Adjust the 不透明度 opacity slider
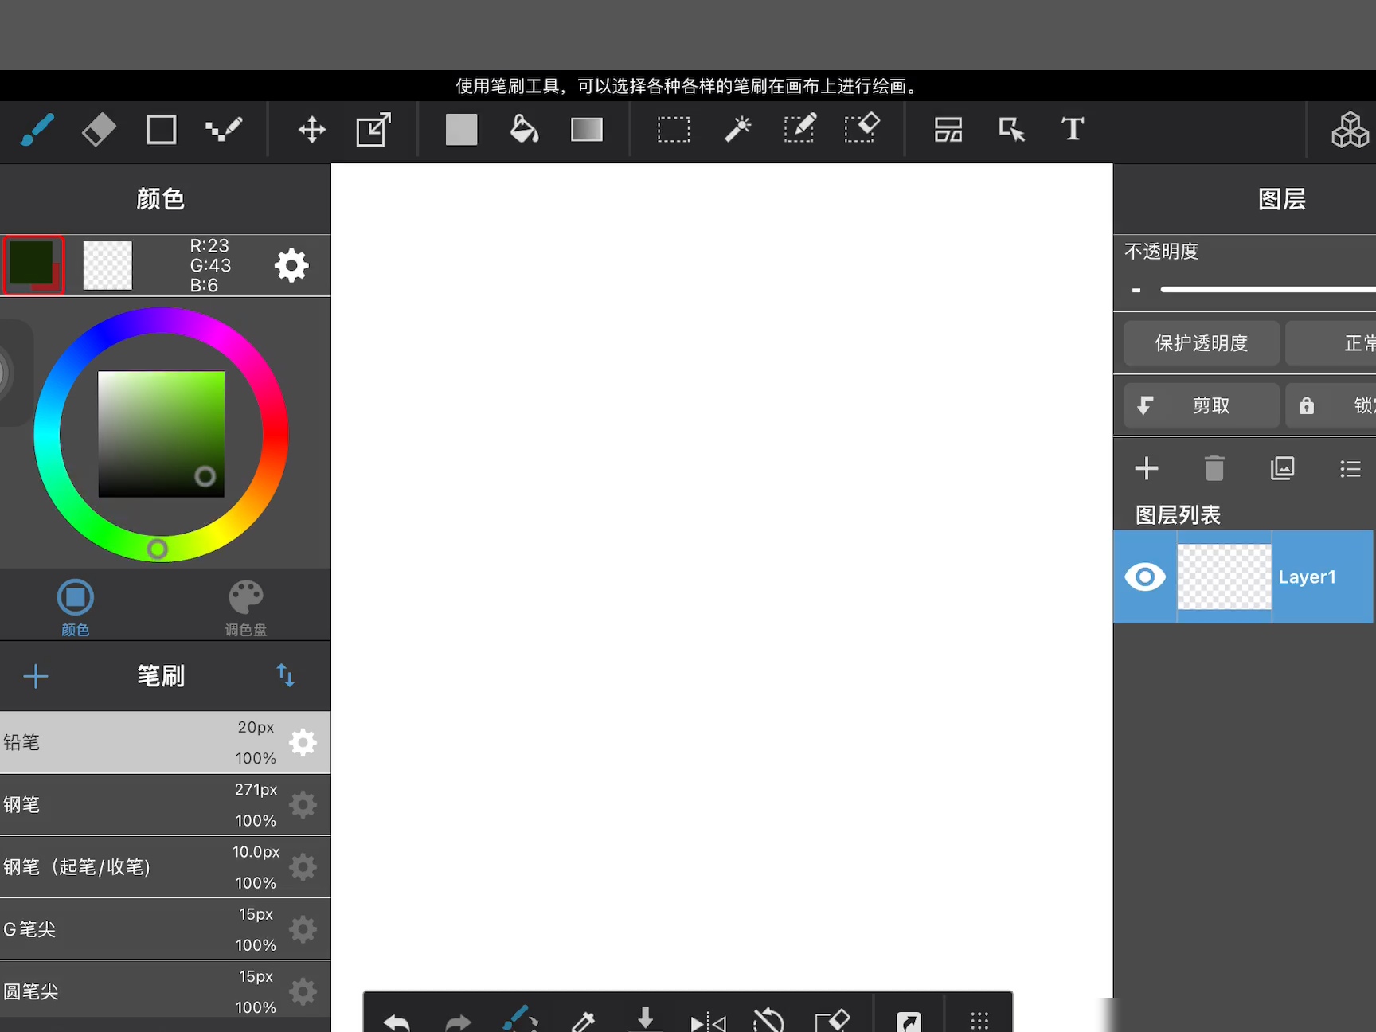 click(1268, 290)
